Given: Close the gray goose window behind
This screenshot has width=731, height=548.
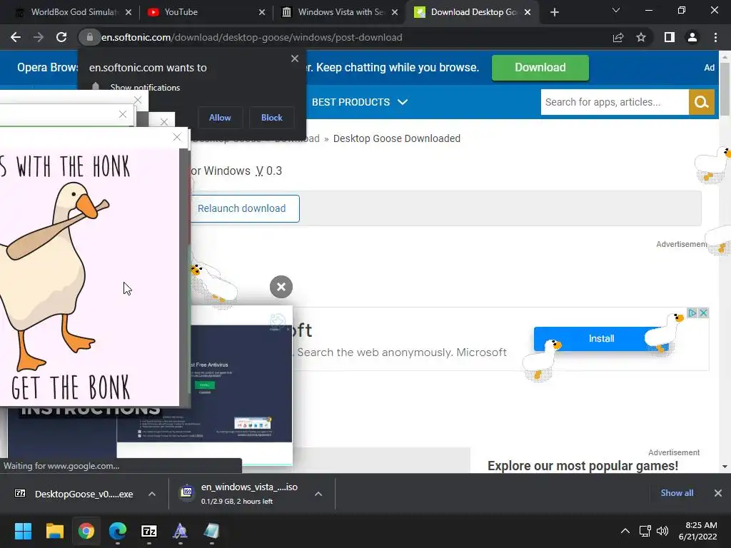Looking at the screenshot, I should tap(164, 122).
